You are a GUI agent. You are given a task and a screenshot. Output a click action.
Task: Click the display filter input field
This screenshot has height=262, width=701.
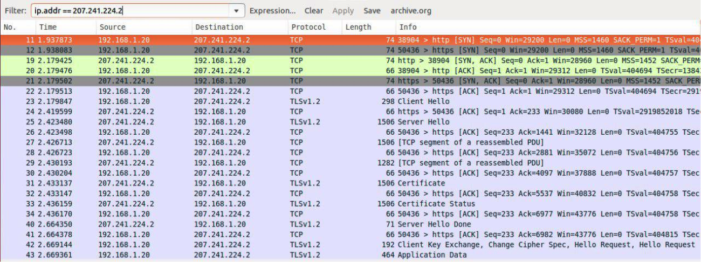pyautogui.click(x=129, y=11)
